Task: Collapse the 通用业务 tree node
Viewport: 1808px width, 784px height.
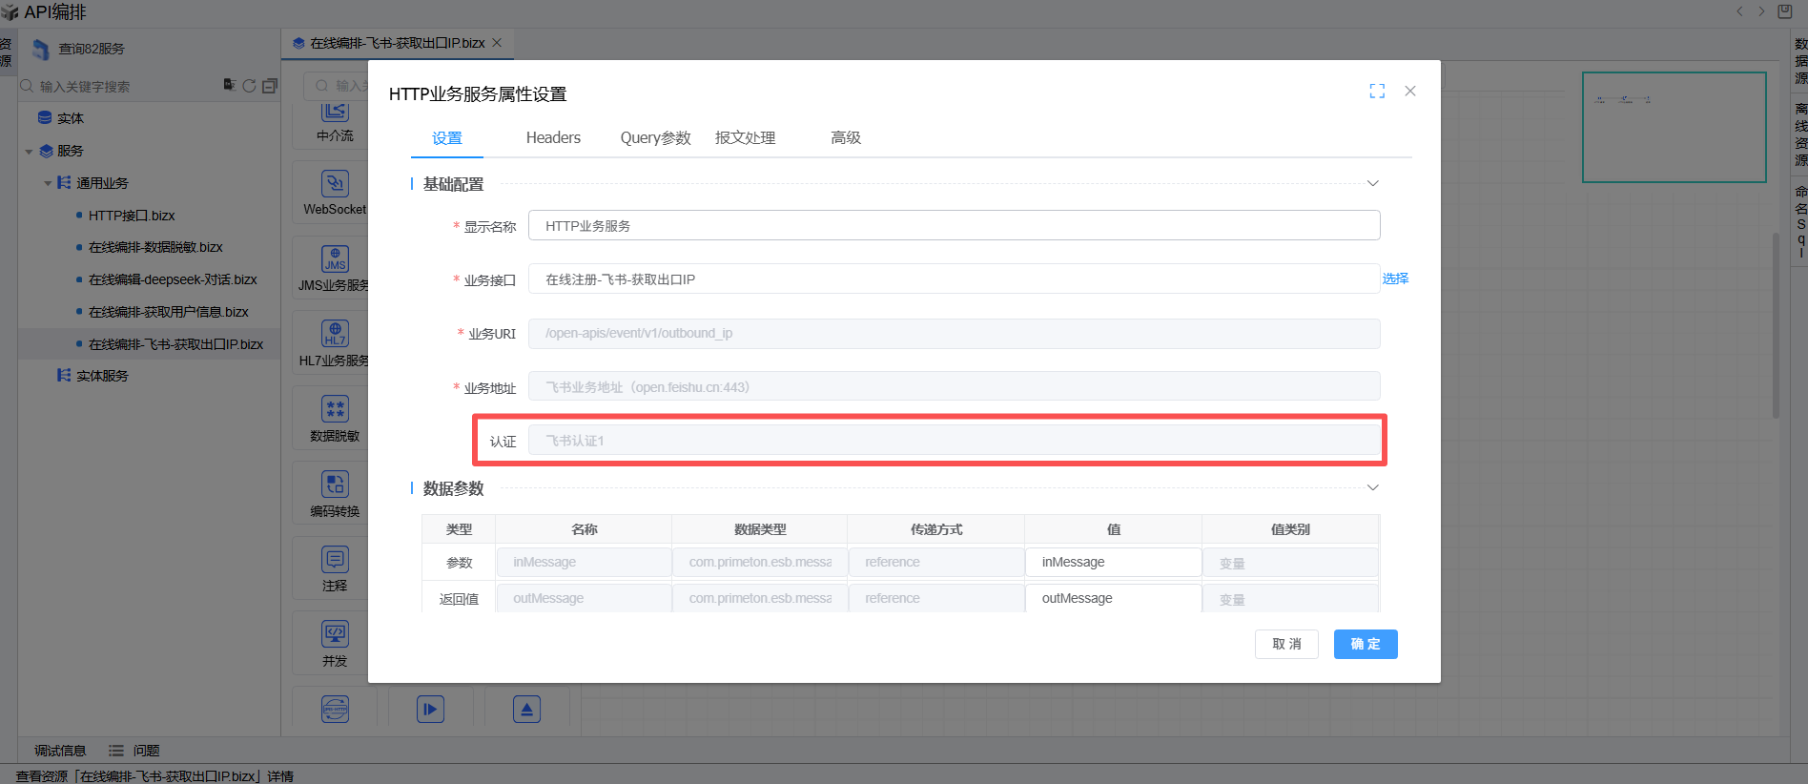Action: pyautogui.click(x=48, y=183)
